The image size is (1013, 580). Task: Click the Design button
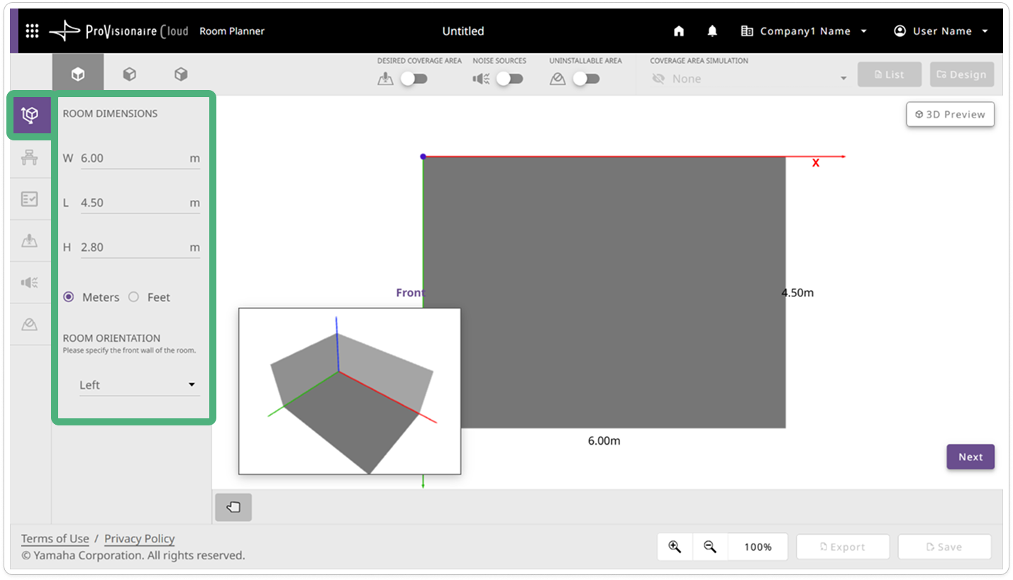962,74
